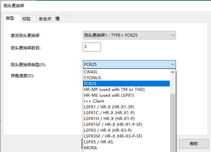Select LSPX5 / HR-XS from list
211x152 pixels.
tap(126, 142)
